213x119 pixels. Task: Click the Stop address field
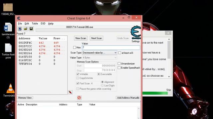click(x=100, y=70)
